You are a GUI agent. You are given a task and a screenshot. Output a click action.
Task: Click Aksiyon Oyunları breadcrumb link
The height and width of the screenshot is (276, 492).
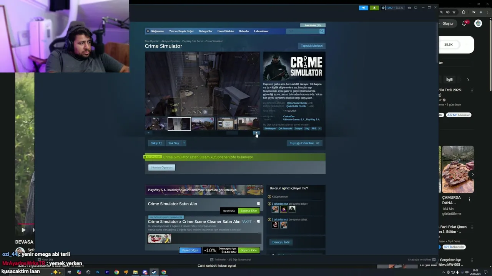tap(170, 41)
